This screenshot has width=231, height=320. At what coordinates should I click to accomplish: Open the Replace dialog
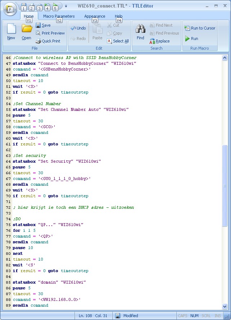[160, 41]
